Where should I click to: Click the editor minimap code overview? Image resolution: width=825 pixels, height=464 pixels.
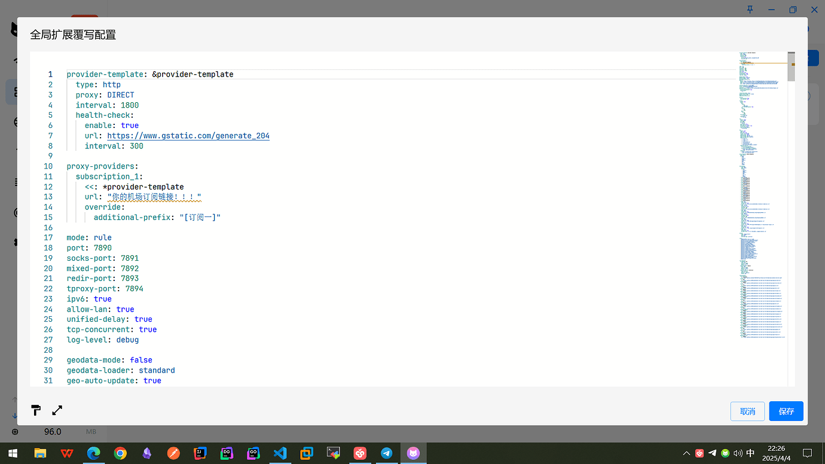[762, 195]
